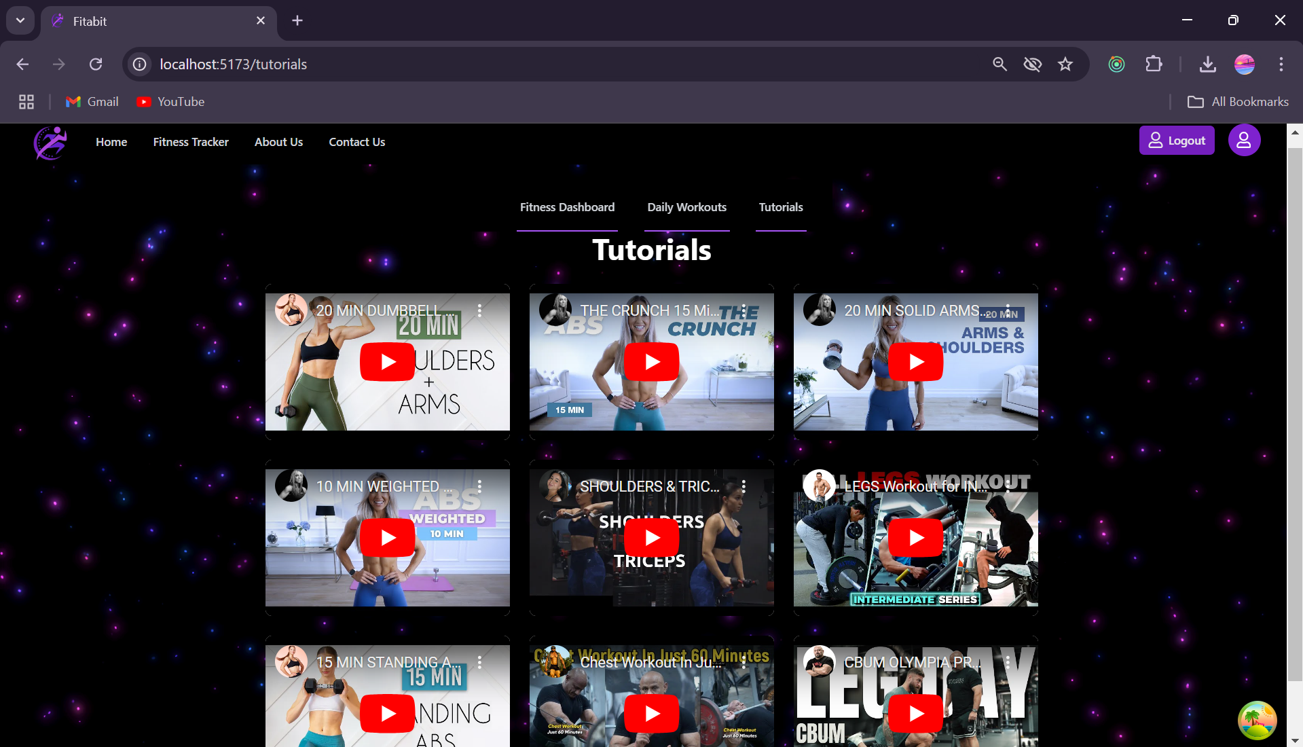Click the green circular extension icon
This screenshot has width=1303, height=747.
coord(1116,64)
